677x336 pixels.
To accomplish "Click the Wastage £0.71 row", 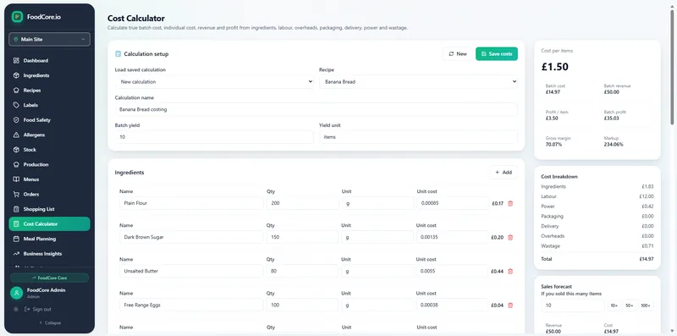I will [597, 246].
